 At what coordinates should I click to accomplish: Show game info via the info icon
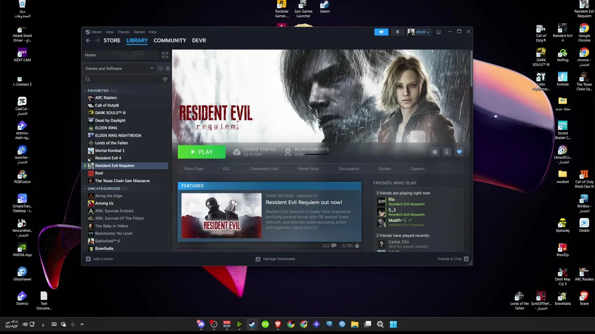pyautogui.click(x=447, y=152)
